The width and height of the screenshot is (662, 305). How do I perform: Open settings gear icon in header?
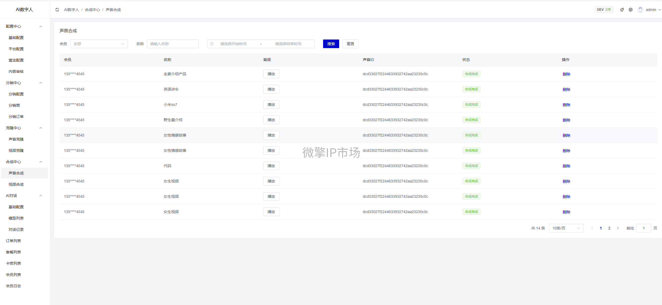click(631, 10)
